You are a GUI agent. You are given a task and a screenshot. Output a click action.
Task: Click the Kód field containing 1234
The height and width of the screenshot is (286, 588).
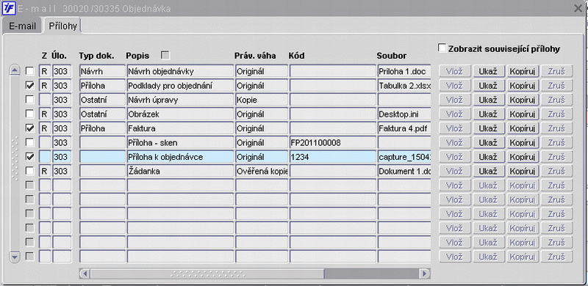click(x=333, y=156)
